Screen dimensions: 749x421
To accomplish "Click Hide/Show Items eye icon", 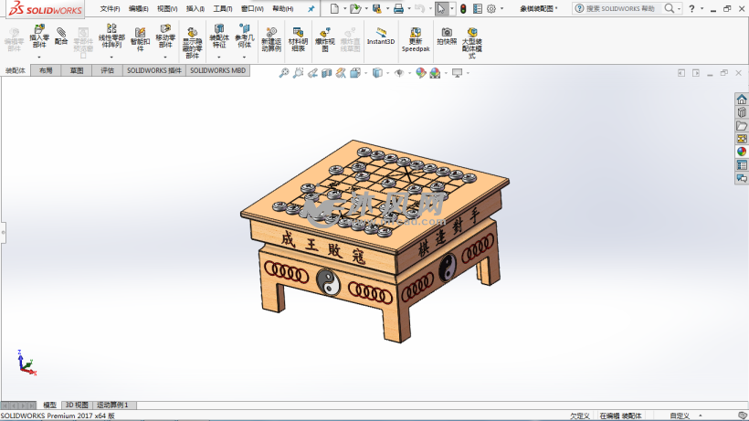I will point(399,73).
